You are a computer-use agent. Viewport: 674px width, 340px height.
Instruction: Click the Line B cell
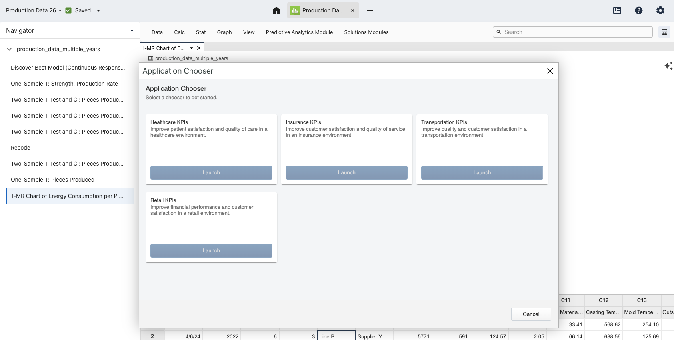pos(336,336)
